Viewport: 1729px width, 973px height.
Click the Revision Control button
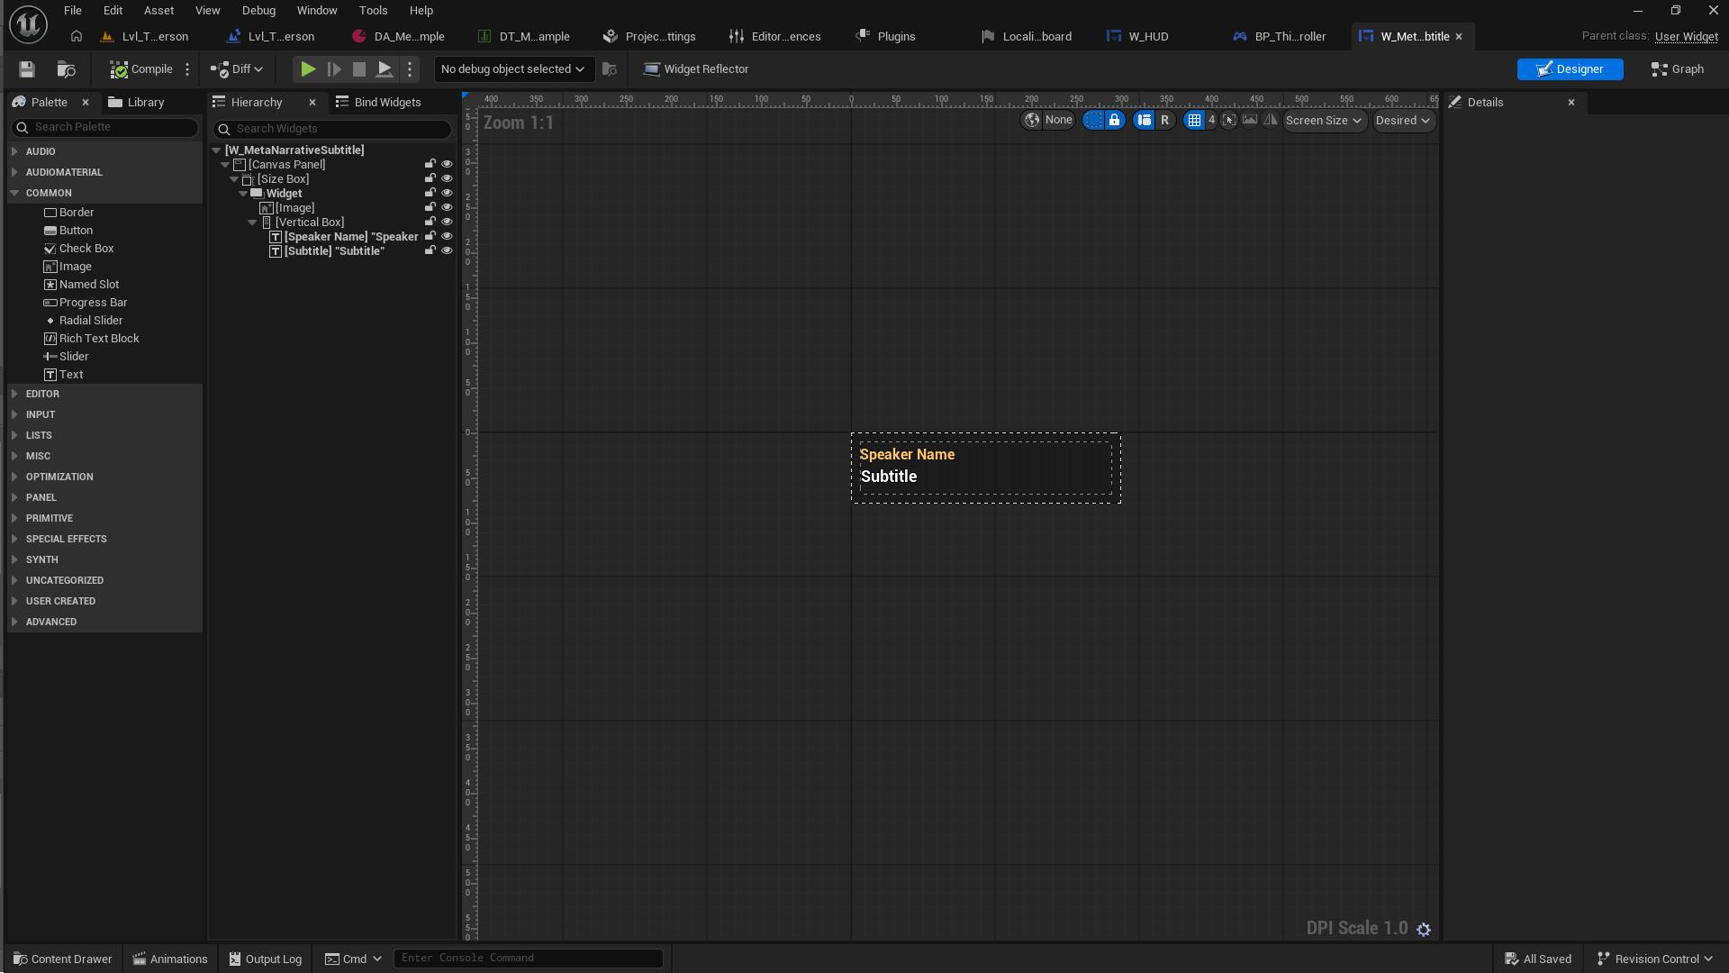point(1655,958)
